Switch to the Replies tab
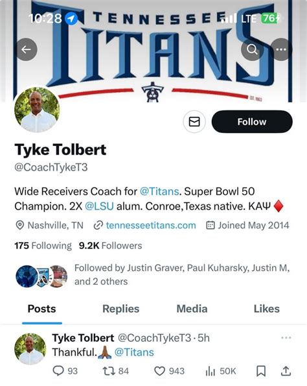This screenshot has height=386, width=307. pos(120,309)
